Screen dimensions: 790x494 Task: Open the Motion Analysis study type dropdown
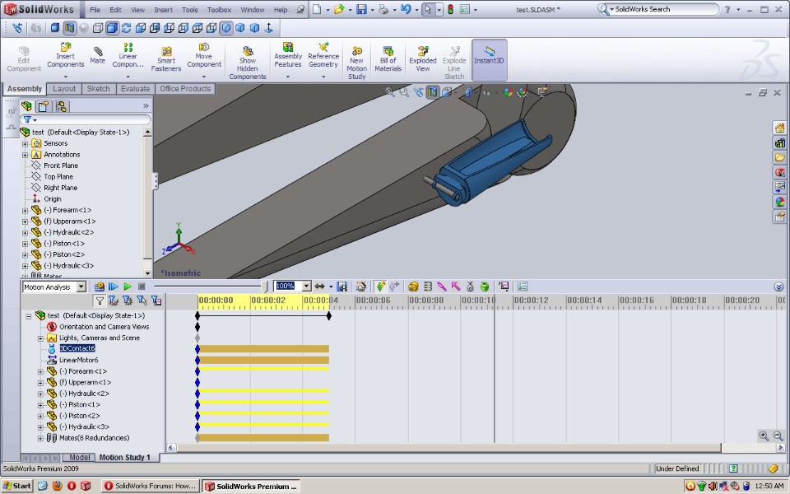81,287
